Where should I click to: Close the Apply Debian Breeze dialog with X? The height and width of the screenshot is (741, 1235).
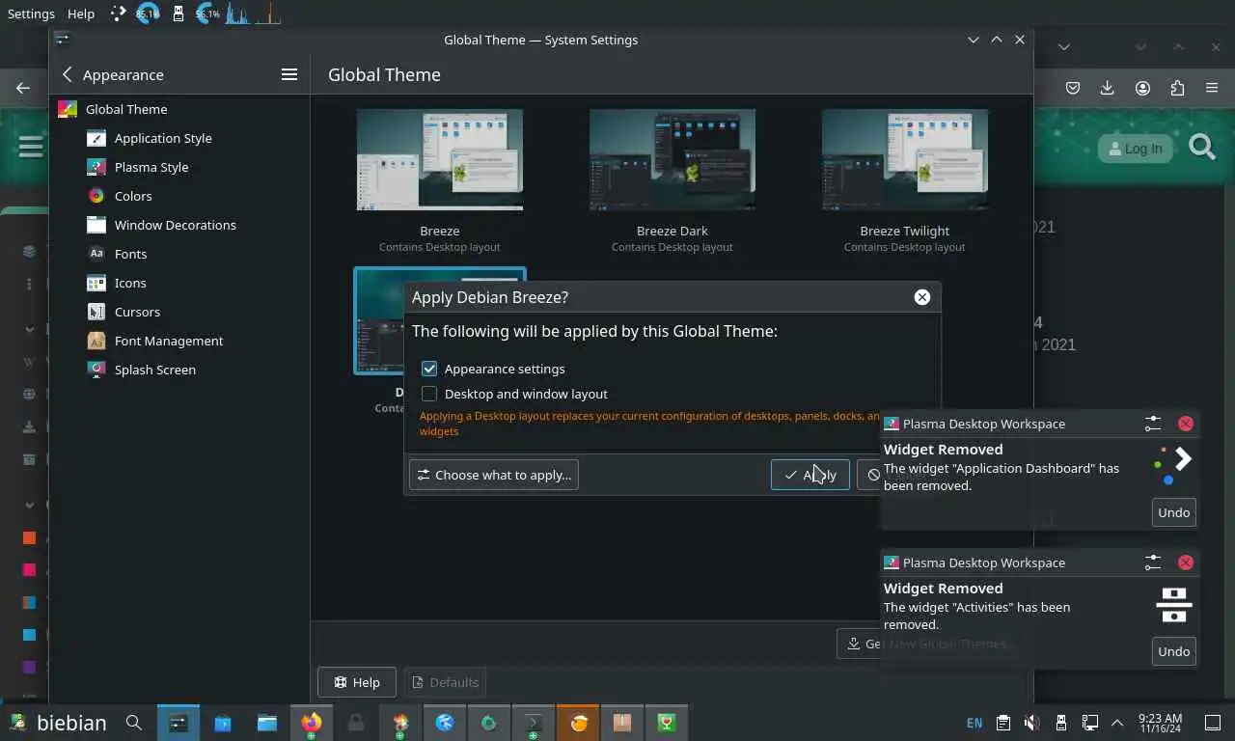[922, 297]
